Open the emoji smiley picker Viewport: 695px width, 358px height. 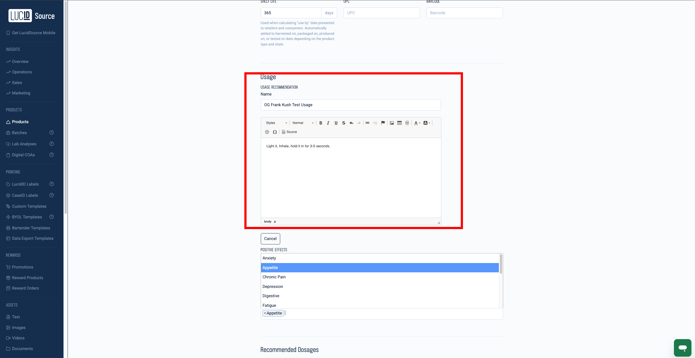[267, 132]
